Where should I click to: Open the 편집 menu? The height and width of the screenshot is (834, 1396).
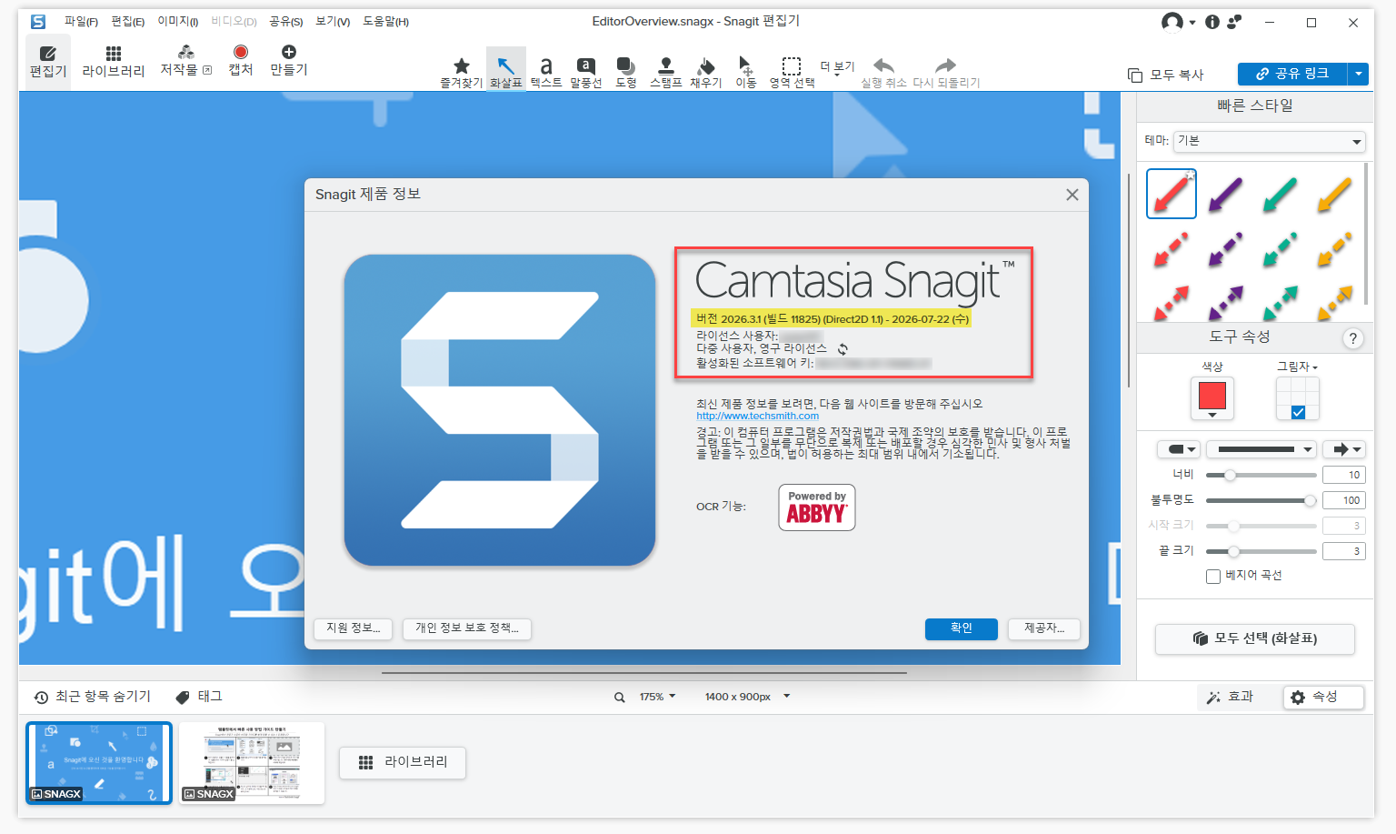click(127, 22)
